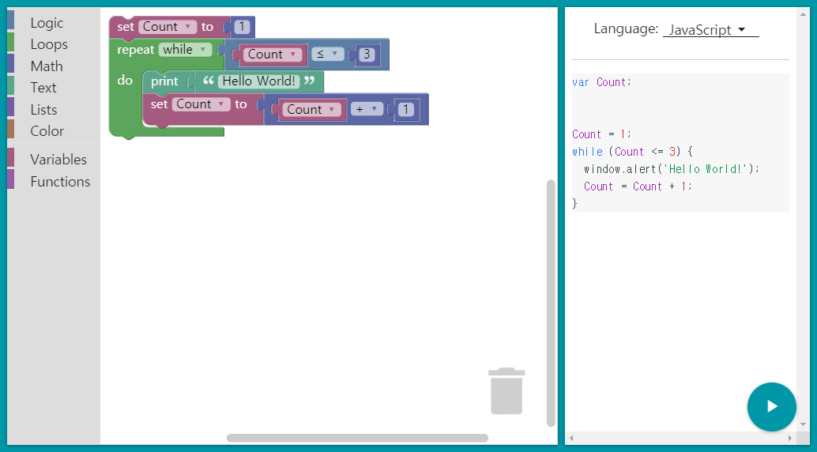Click code panel scroll right arrow
This screenshot has height=452, width=817.
[790, 438]
